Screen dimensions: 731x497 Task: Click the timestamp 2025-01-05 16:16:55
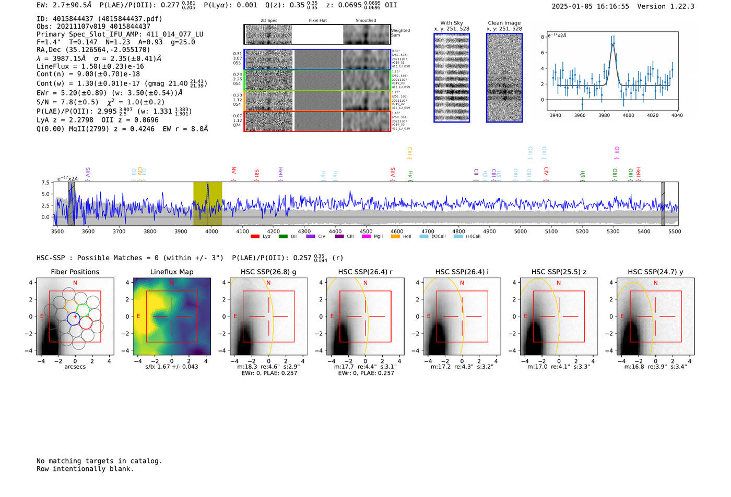pyautogui.click(x=591, y=7)
